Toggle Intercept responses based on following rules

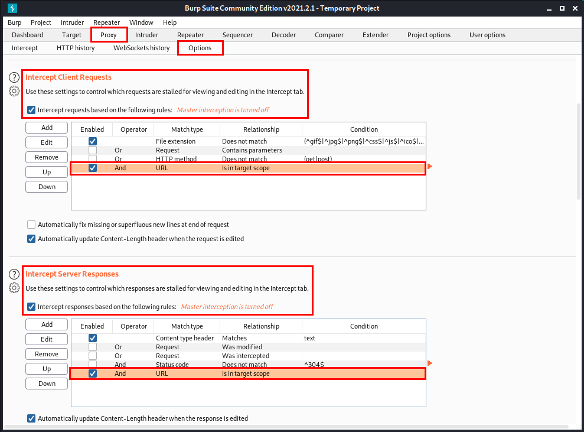[x=31, y=307]
